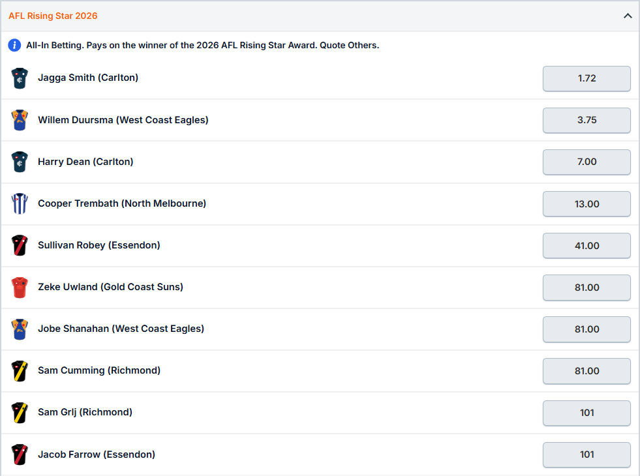Click the AFL Rising Star 2026 heading
This screenshot has width=640, height=476.
coord(53,16)
